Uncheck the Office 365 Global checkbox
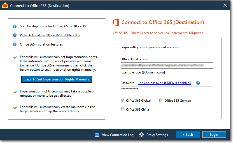The width and height of the screenshot is (233, 143). 122,101
